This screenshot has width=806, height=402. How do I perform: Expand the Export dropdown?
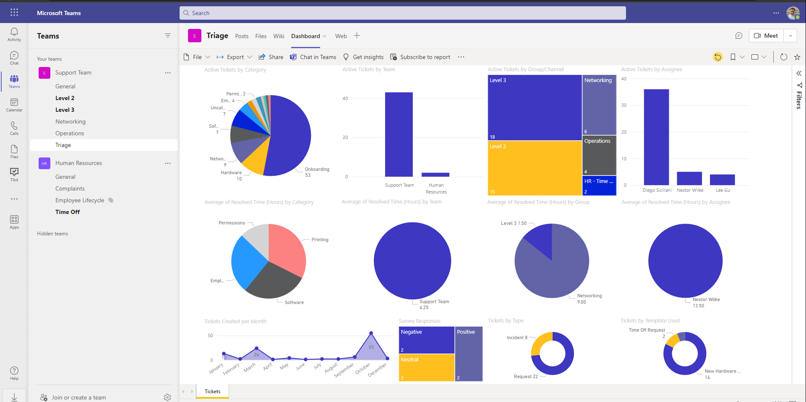250,57
